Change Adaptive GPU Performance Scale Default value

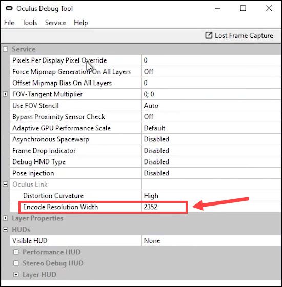(x=211, y=128)
